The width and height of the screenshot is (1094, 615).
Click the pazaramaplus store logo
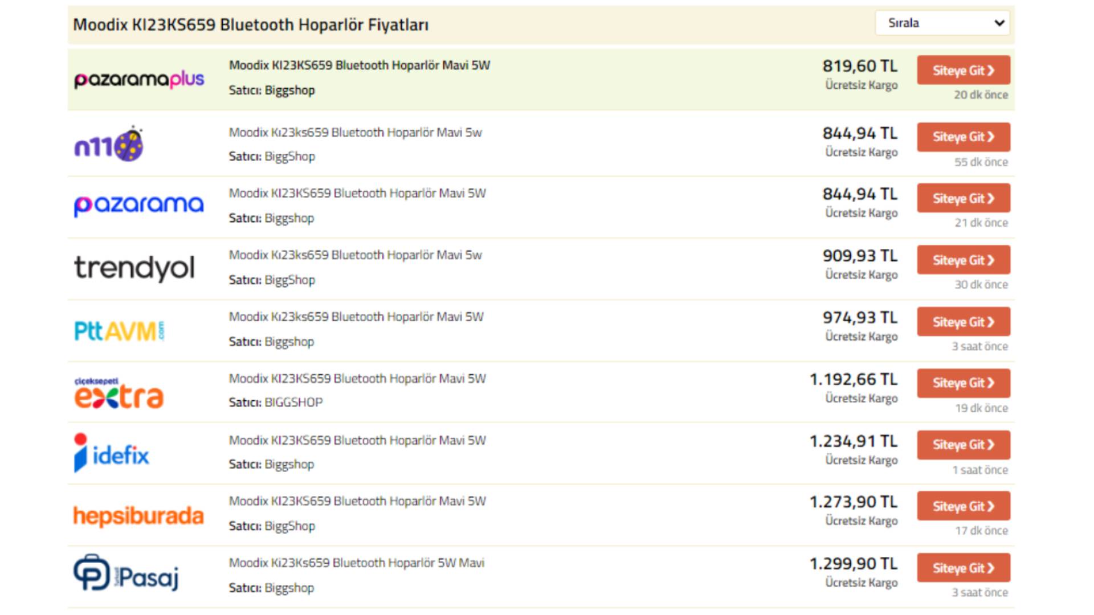pos(138,79)
